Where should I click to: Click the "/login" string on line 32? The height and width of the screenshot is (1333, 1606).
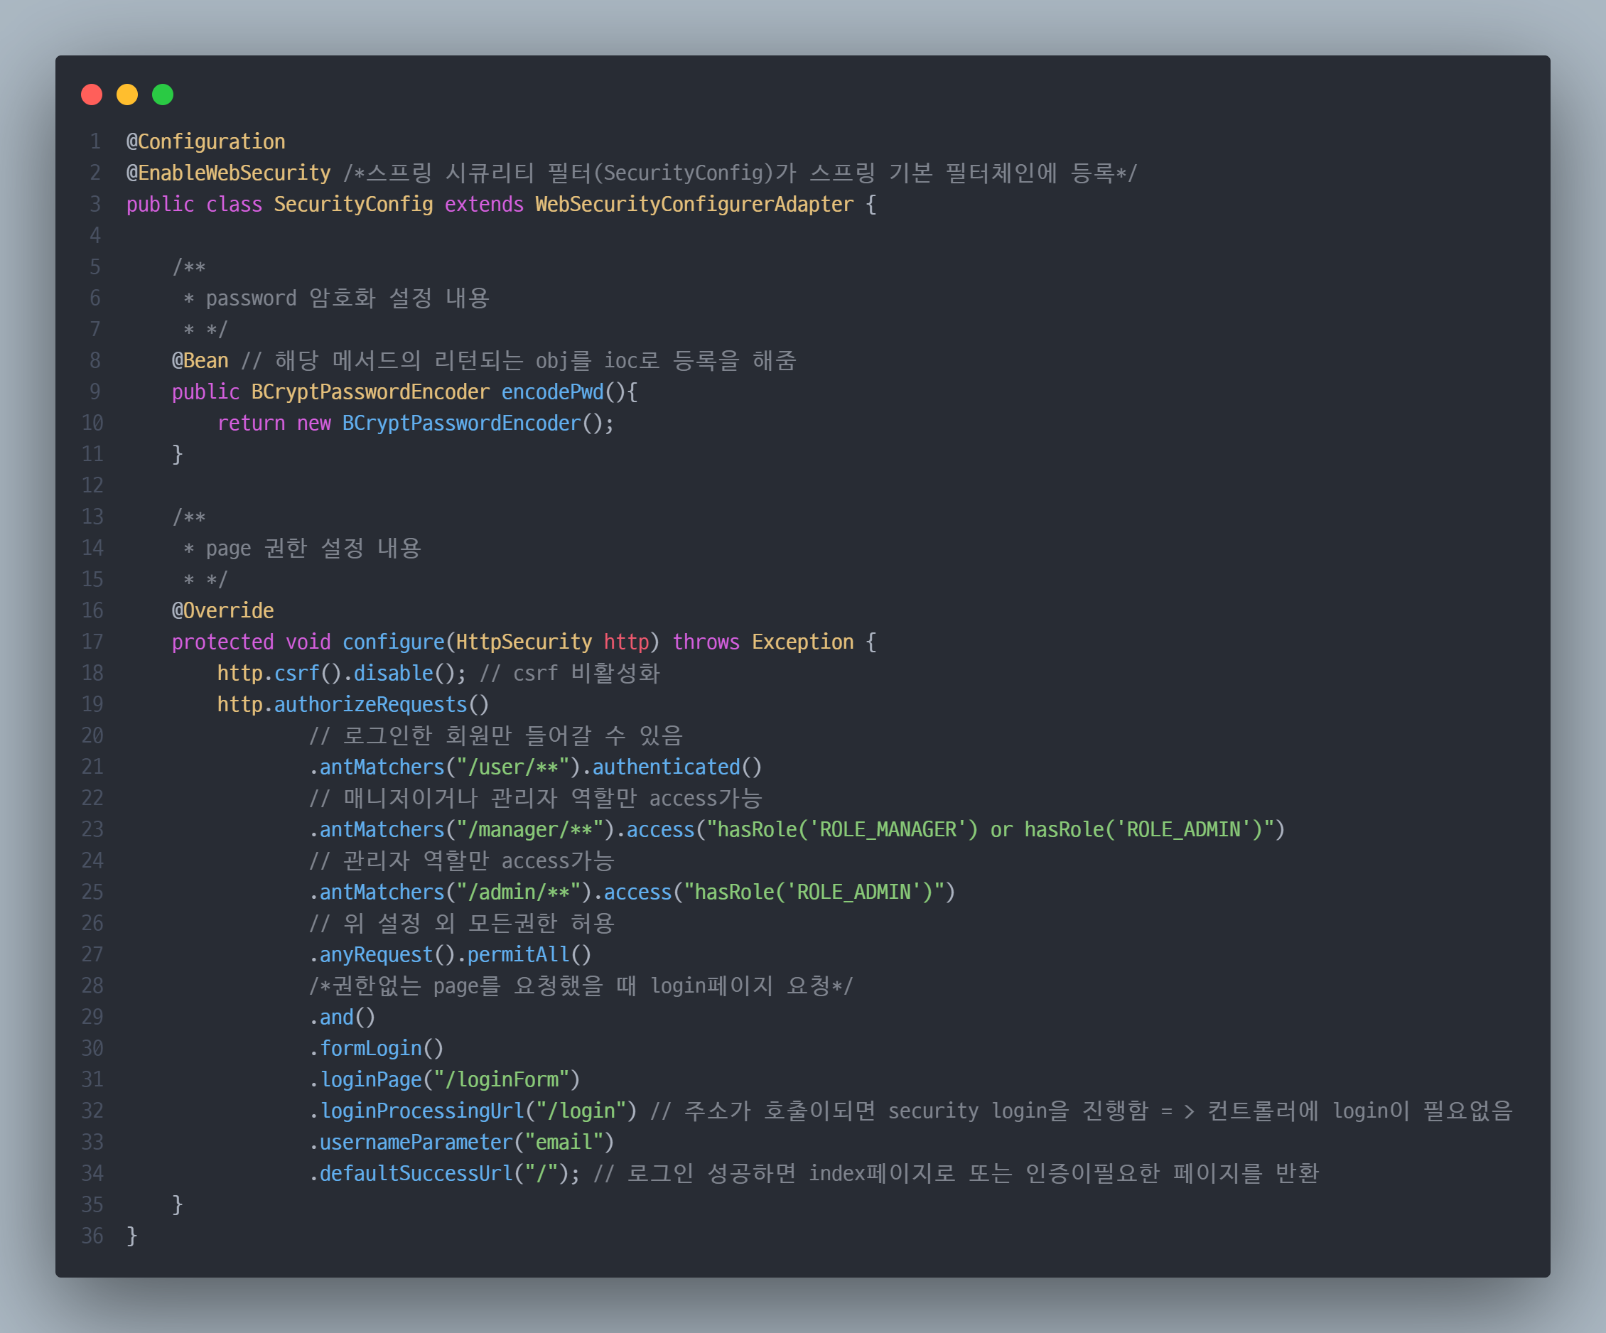click(x=581, y=1111)
